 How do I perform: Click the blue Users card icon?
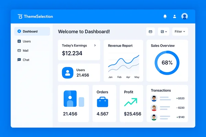click(x=68, y=72)
